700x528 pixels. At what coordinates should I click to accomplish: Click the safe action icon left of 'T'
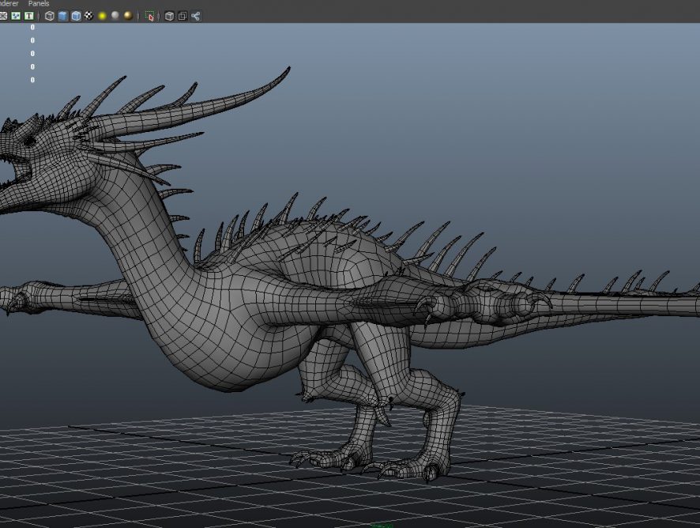pos(16,16)
